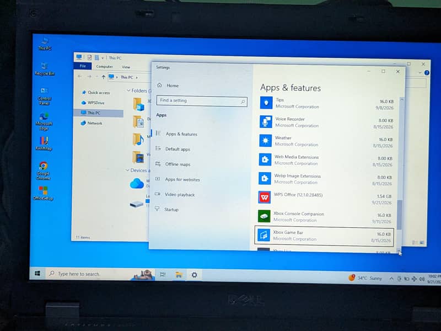Open Control Panel desktop shortcut
441x331 pixels.
(x=44, y=96)
